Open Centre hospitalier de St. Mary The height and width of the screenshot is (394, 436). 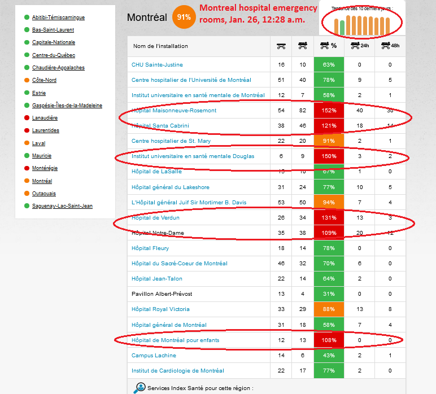tap(171, 141)
